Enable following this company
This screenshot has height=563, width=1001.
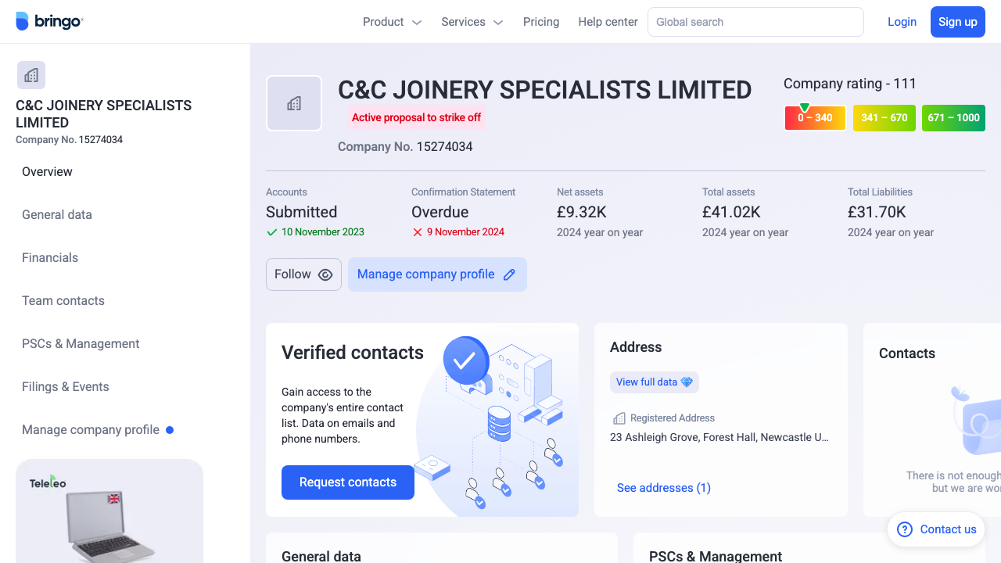[303, 274]
